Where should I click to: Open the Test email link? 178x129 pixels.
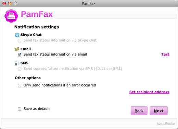click(x=165, y=55)
